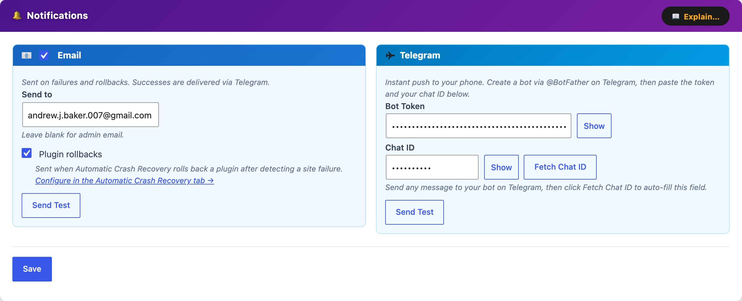Click the Fetch Chat ID button
The height and width of the screenshot is (301, 742).
click(560, 167)
